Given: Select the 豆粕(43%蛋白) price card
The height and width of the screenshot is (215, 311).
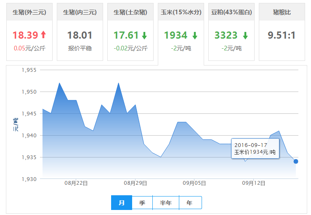Looking at the screenshot, I should 231,32.
